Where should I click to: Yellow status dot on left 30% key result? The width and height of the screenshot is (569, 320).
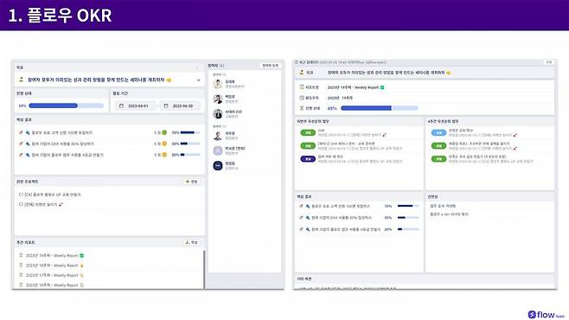click(x=164, y=144)
